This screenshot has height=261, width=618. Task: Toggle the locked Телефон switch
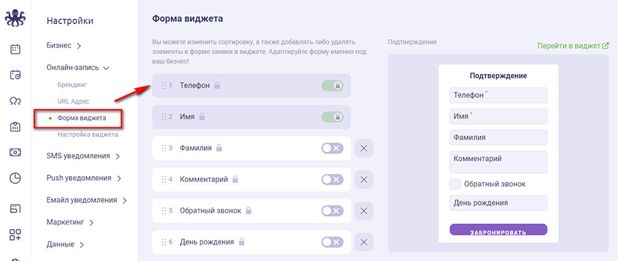pos(332,86)
